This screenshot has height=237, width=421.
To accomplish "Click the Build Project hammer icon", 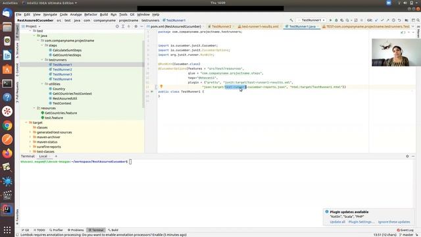I will 291,20.
